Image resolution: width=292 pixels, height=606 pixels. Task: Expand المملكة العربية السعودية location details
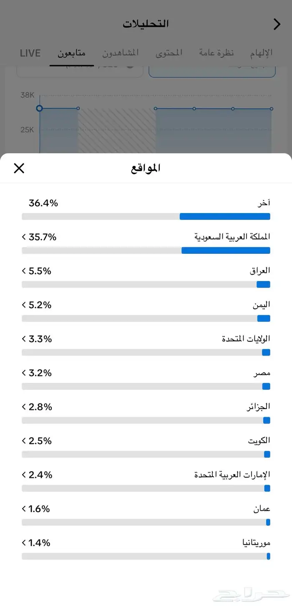24,237
